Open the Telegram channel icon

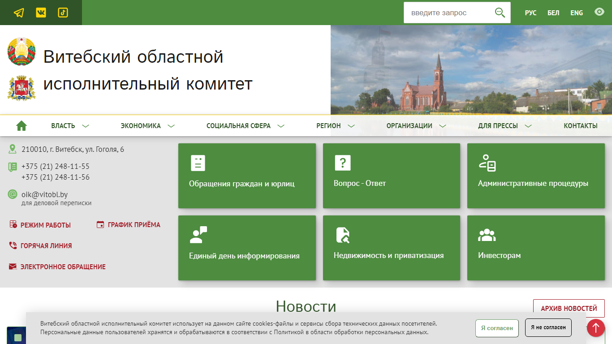pyautogui.click(x=19, y=13)
